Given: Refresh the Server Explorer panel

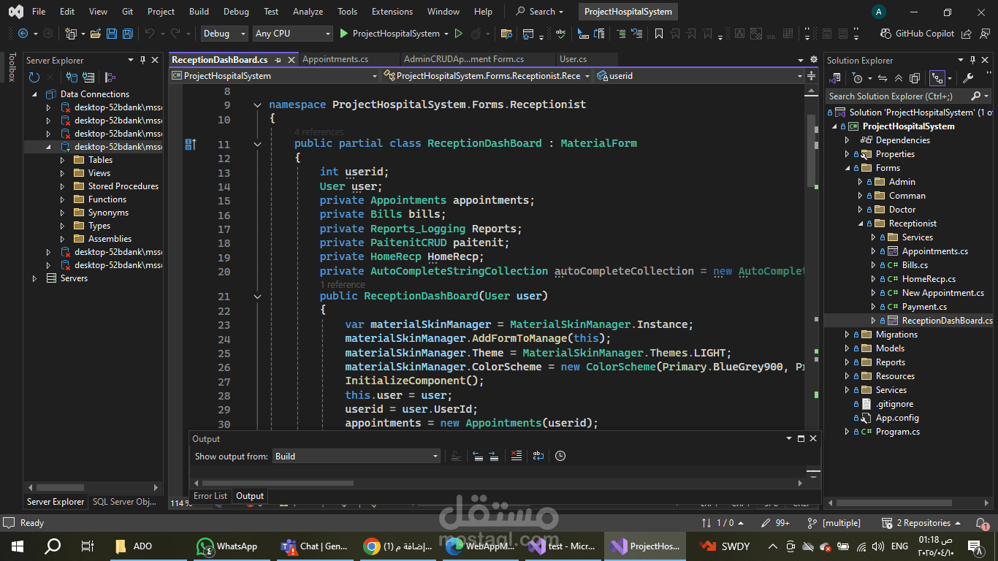Looking at the screenshot, I should [x=34, y=77].
